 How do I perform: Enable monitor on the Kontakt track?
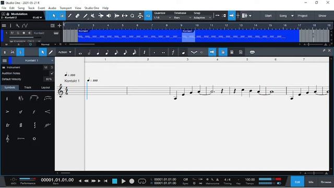29,33
